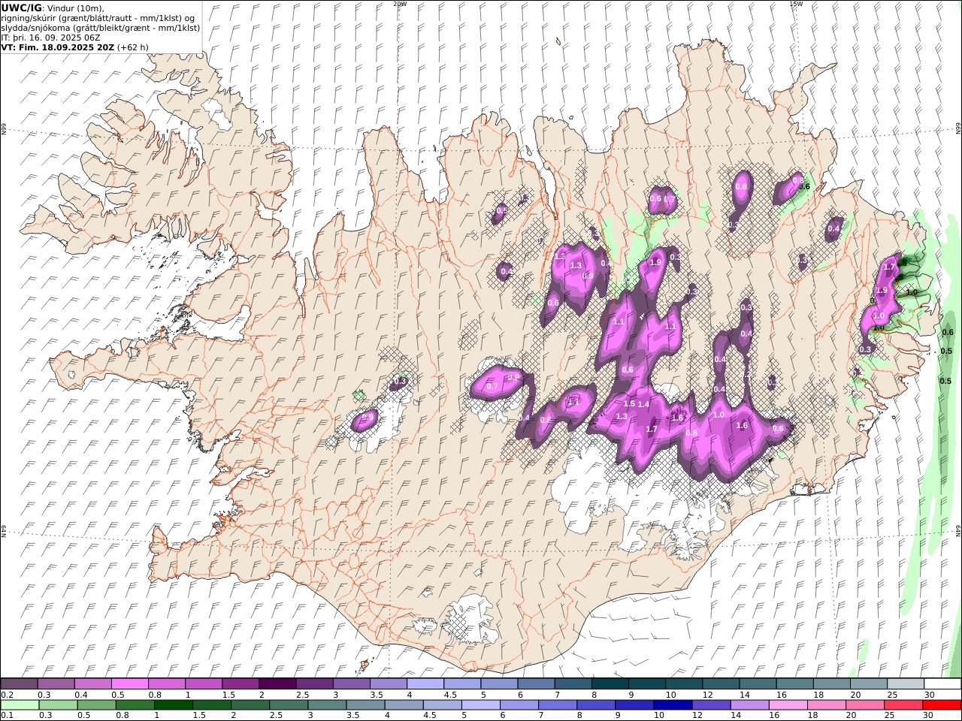The image size is (962, 721).
Task: Click the dark teal swatch labeled 8 in the snow scale
Action: [610, 683]
